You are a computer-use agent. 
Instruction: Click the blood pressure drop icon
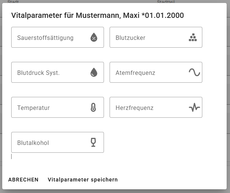click(x=94, y=73)
